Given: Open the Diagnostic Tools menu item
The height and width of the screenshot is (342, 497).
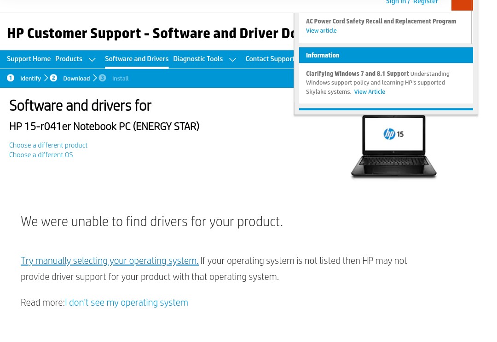Looking at the screenshot, I should 198,59.
